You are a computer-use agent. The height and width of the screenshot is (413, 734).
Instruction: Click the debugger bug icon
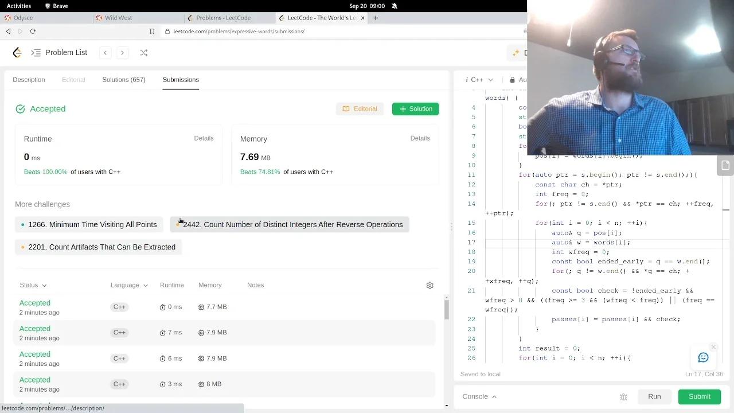point(623,397)
